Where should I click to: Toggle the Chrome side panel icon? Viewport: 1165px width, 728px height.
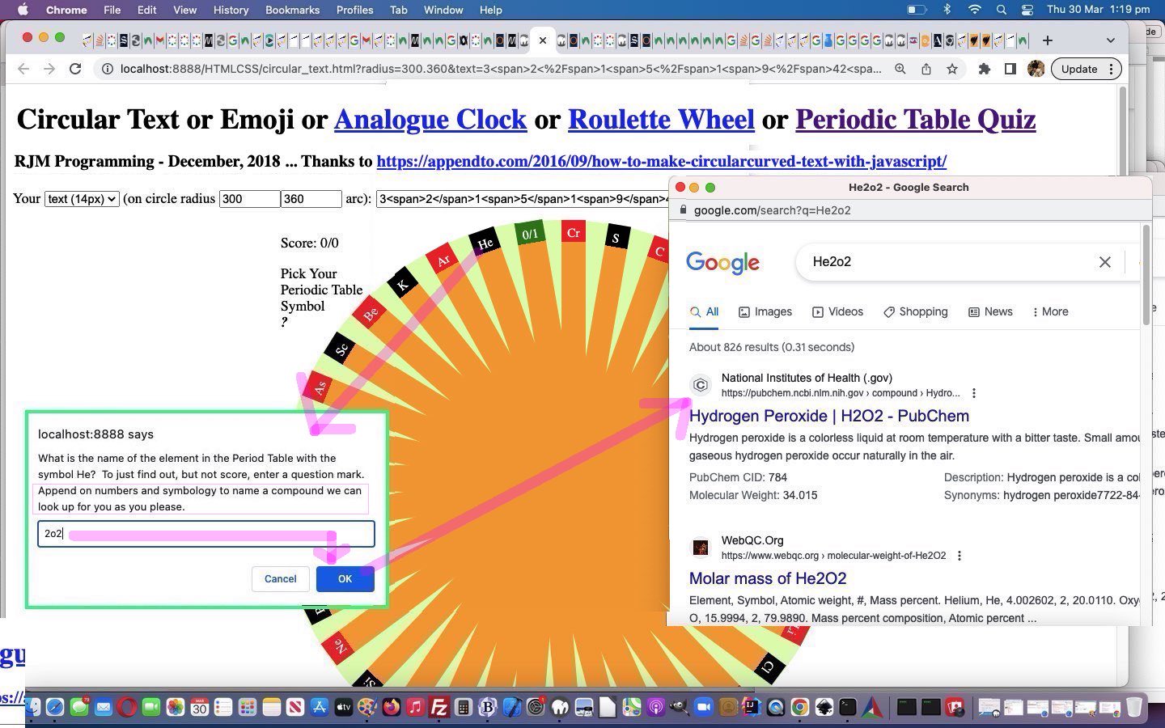pyautogui.click(x=1010, y=69)
